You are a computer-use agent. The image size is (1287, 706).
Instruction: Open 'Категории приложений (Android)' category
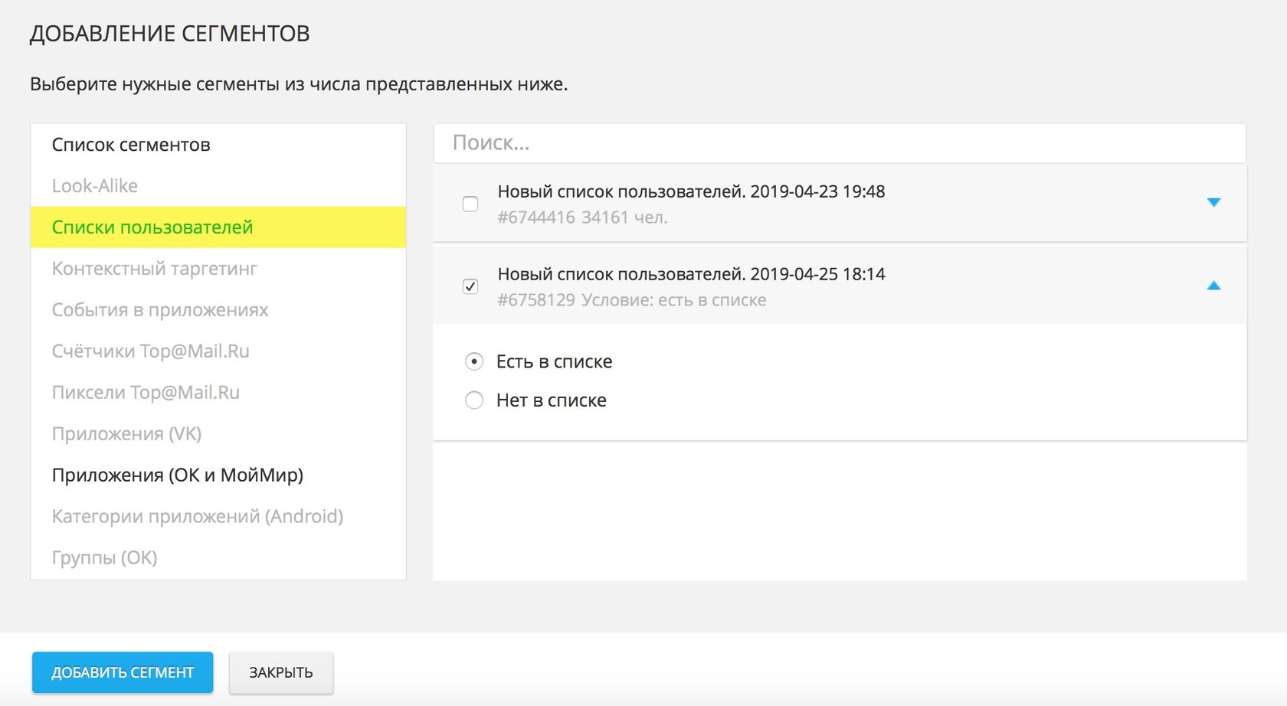click(x=198, y=517)
